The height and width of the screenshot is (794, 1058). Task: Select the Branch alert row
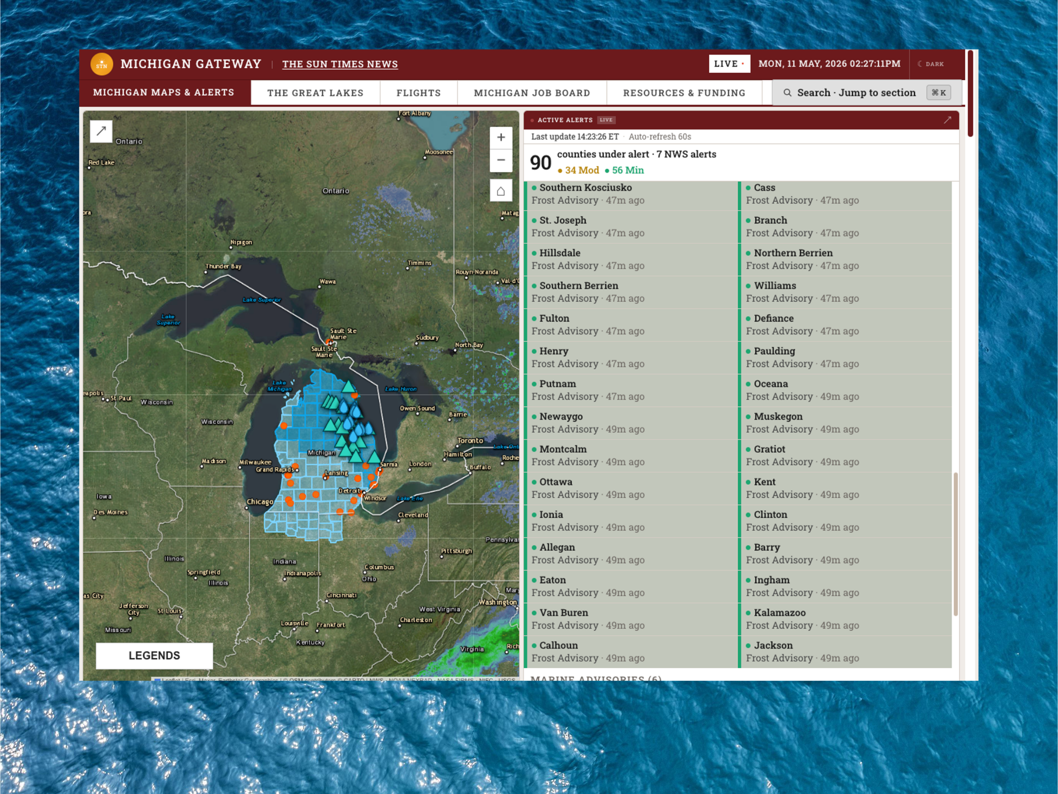(846, 227)
